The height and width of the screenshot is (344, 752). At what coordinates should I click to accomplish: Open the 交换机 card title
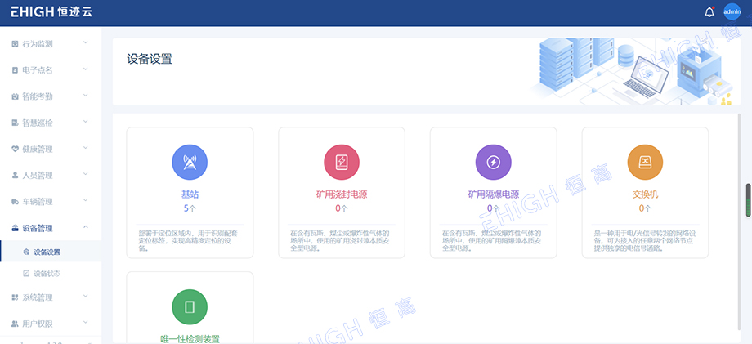(x=645, y=194)
